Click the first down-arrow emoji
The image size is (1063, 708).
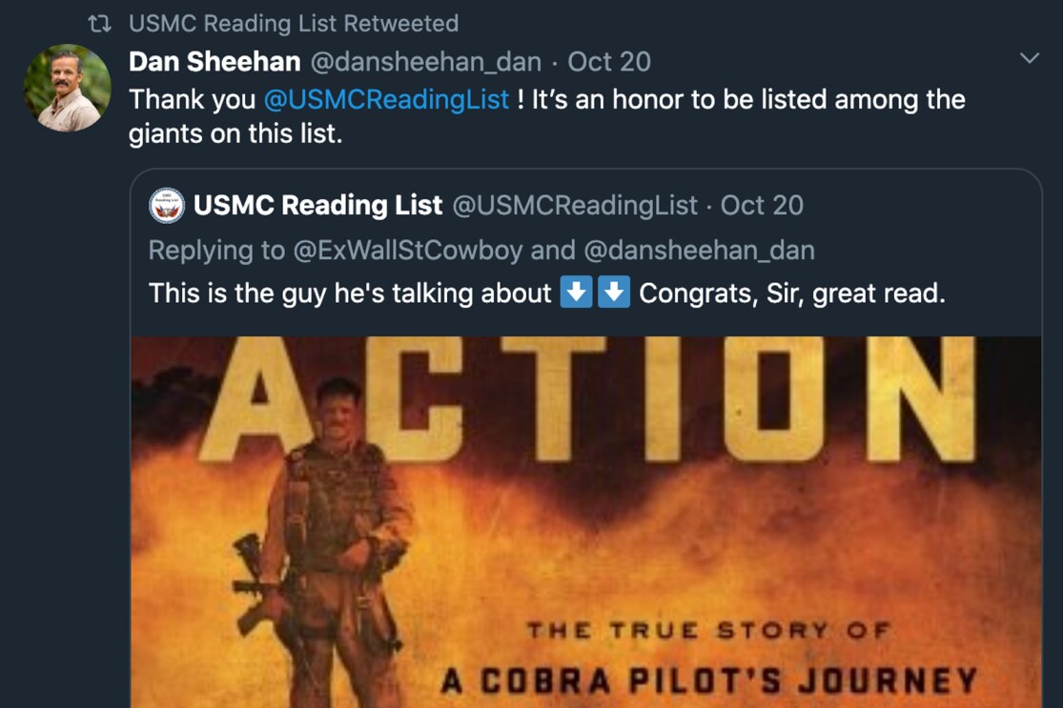576,293
